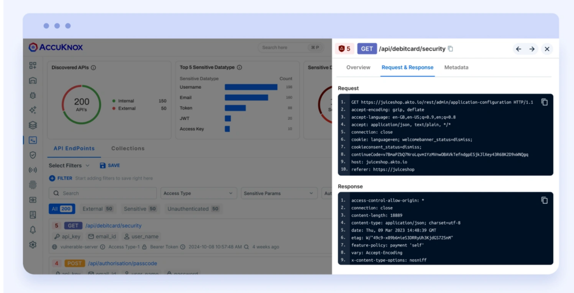Open the Collections tab

click(x=128, y=149)
